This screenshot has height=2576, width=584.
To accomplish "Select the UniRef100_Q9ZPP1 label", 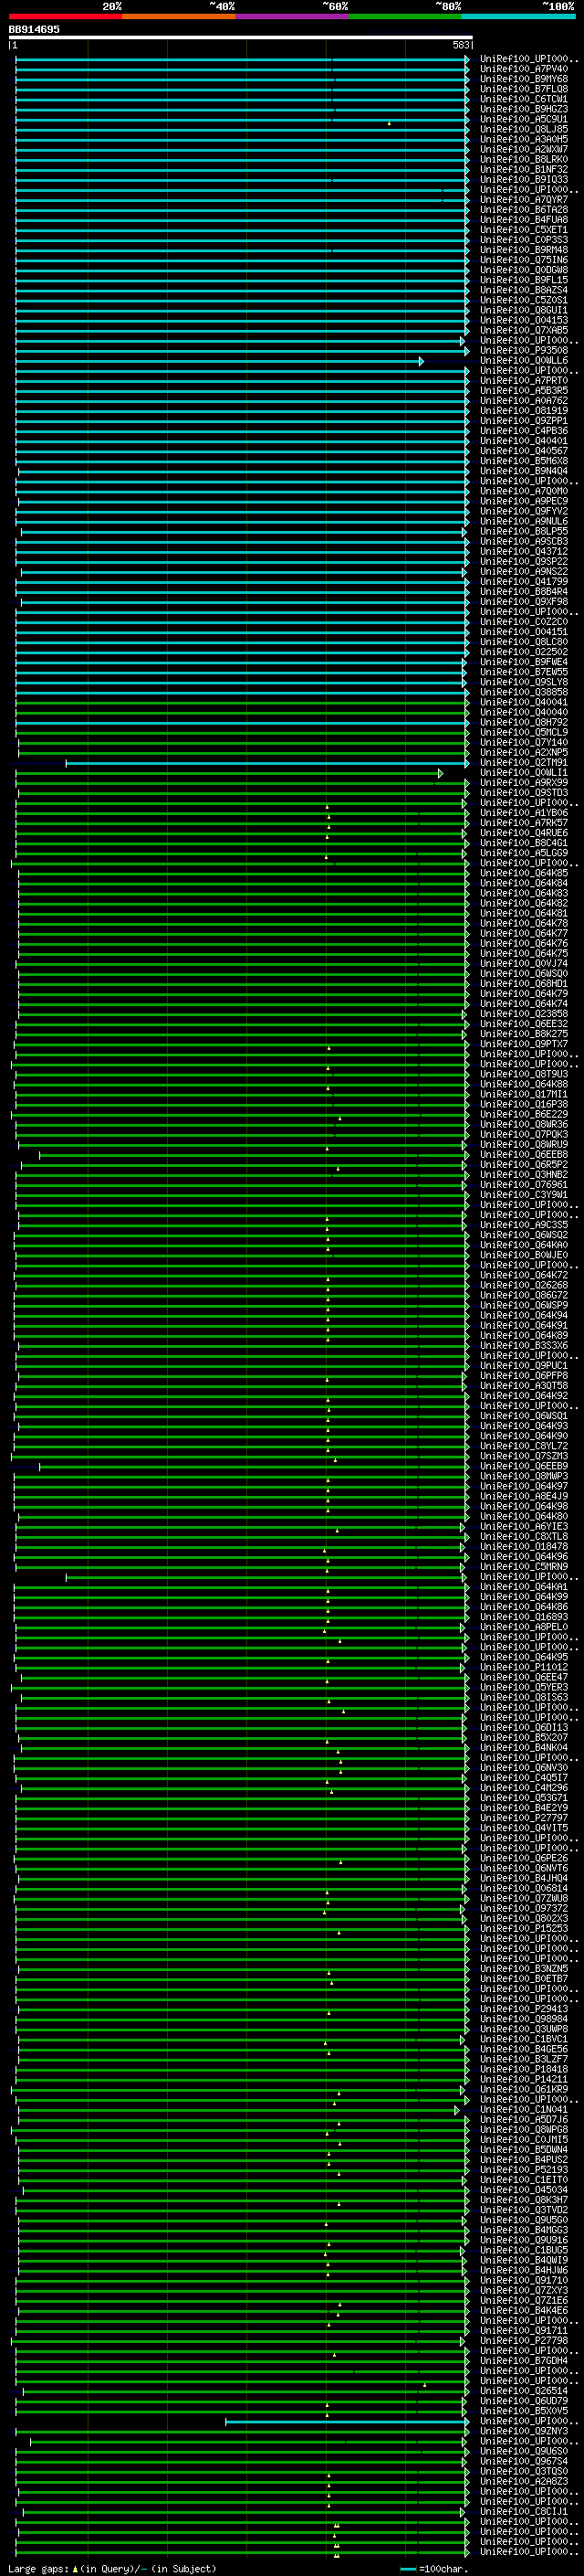I will 524,421.
